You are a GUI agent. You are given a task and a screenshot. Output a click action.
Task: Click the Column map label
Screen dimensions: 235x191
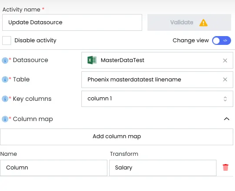33,119
